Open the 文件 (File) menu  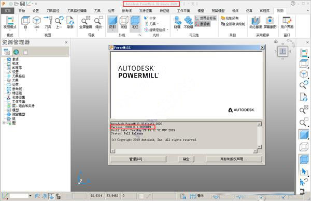tap(8, 11)
